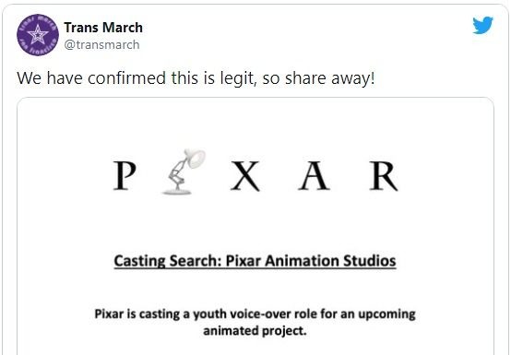Open the Trans March display name link

(103, 28)
